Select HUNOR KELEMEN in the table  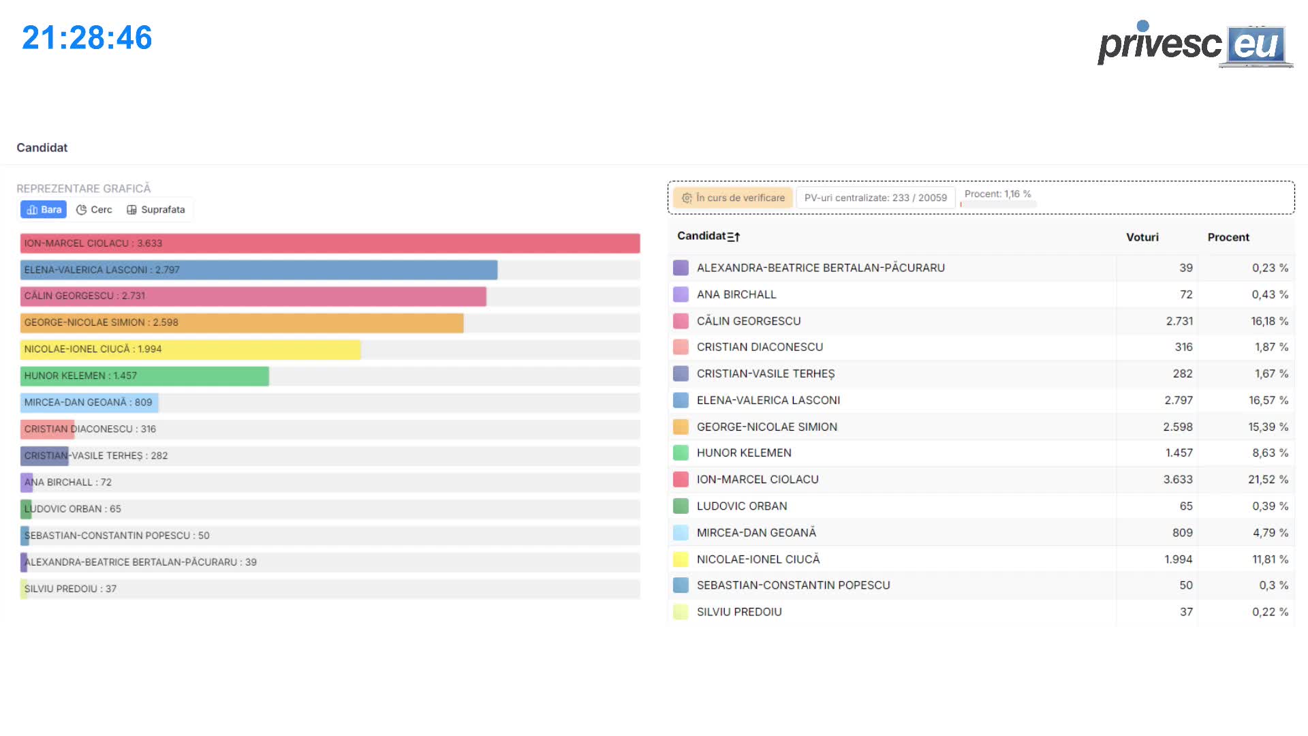point(744,453)
